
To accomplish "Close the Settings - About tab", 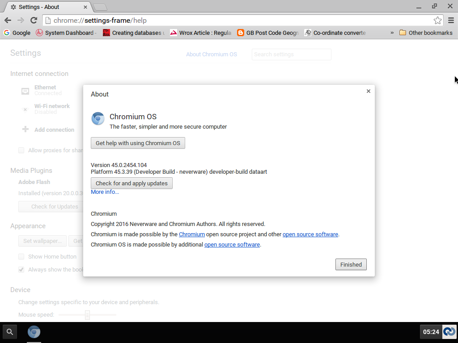I will 85,7.
